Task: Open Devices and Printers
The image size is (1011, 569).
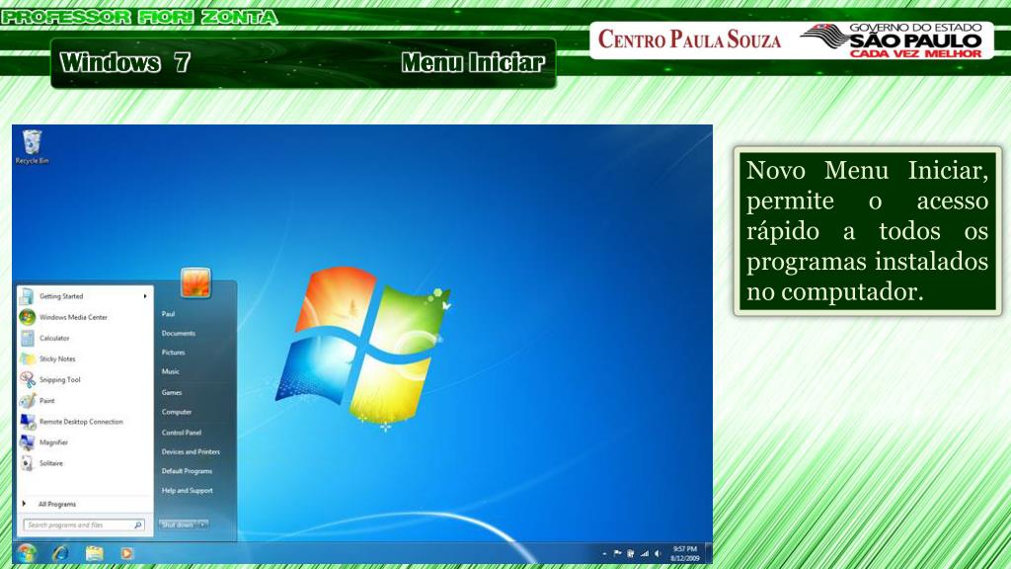Action: click(191, 451)
